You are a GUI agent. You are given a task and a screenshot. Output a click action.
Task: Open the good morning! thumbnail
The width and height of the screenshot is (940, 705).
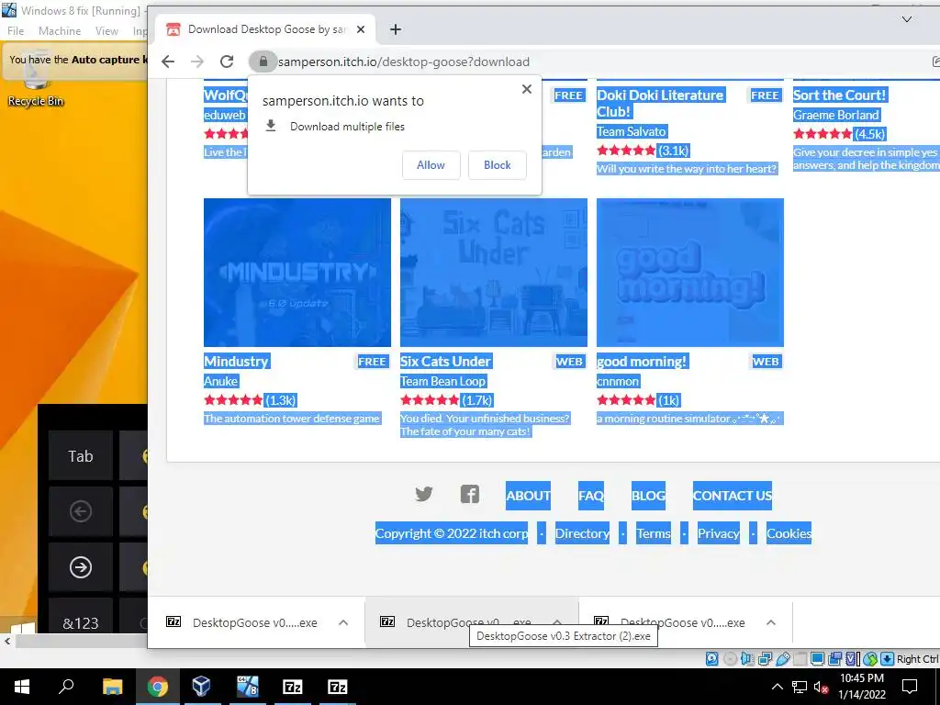point(690,272)
